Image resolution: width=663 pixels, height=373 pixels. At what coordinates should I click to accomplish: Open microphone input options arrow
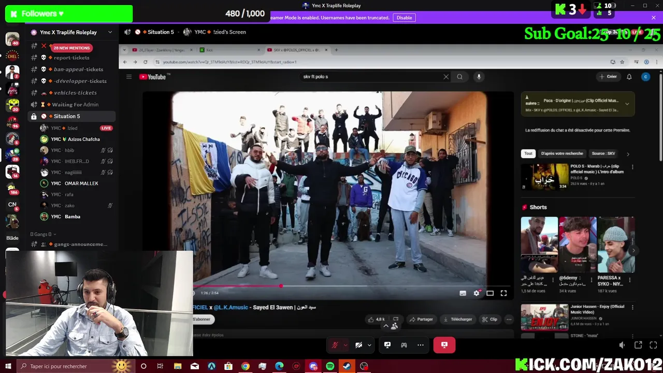pyautogui.click(x=345, y=345)
